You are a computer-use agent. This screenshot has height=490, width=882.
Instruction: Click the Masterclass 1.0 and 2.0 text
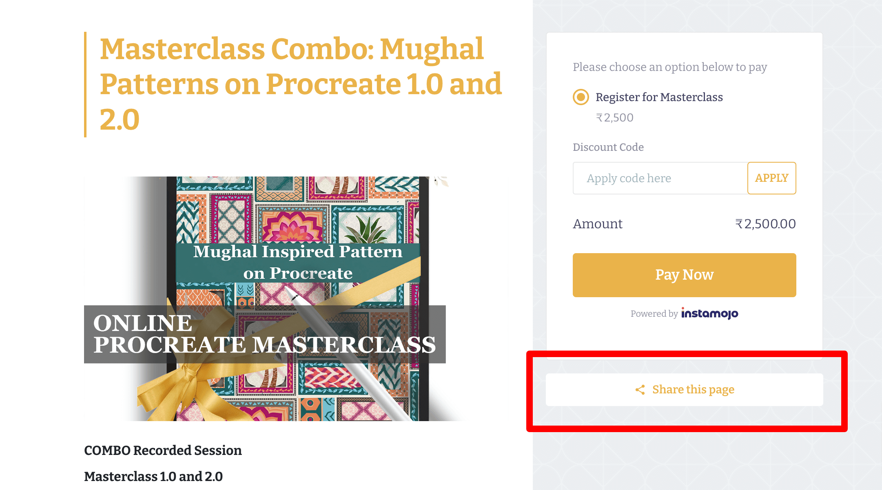[x=153, y=477]
